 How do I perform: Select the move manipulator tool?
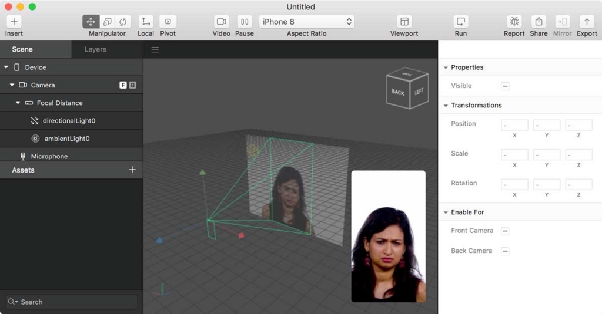91,22
